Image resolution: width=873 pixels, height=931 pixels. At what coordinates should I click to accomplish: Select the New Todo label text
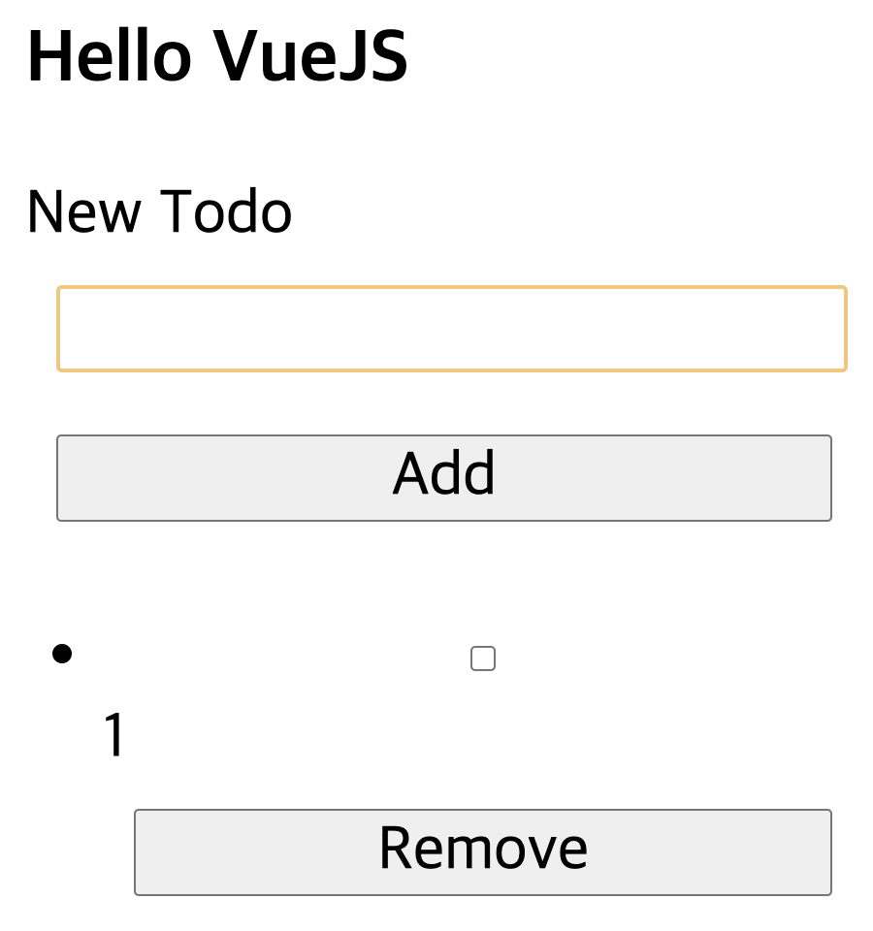(x=158, y=211)
